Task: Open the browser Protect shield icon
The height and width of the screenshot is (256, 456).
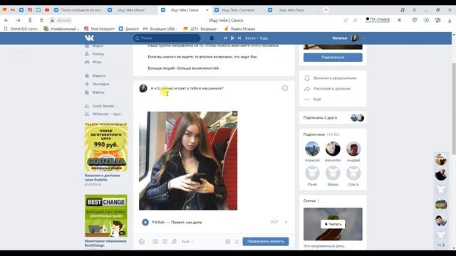Action: pyautogui.click(x=415, y=20)
